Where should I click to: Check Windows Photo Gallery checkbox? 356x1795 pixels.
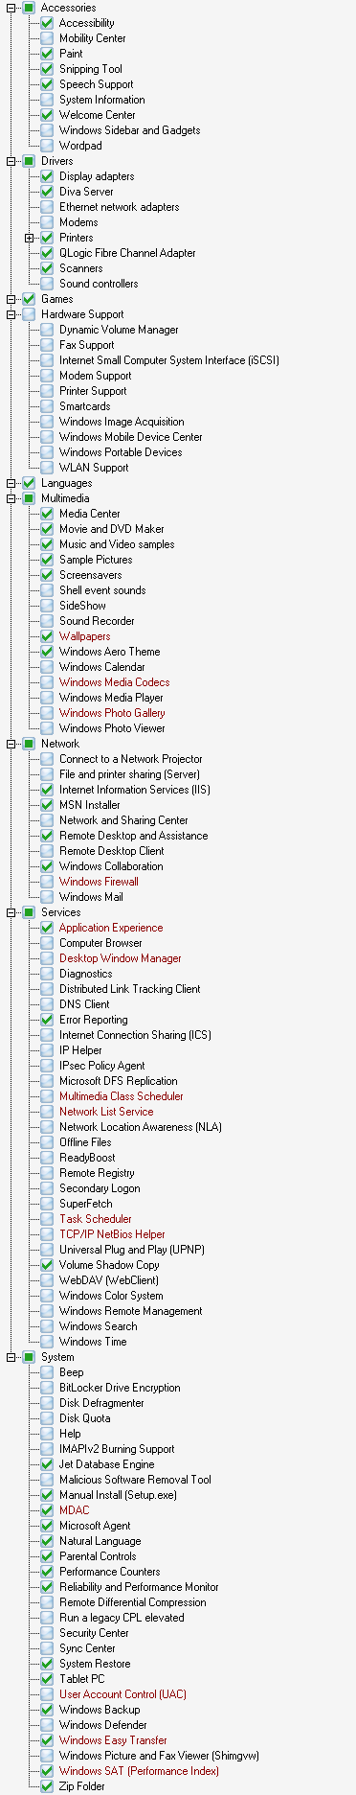(x=47, y=713)
